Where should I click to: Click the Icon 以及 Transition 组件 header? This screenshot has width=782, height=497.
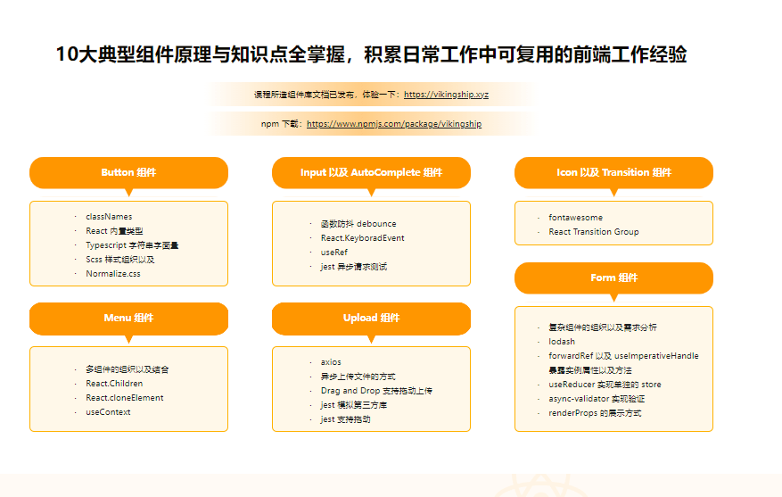(614, 172)
